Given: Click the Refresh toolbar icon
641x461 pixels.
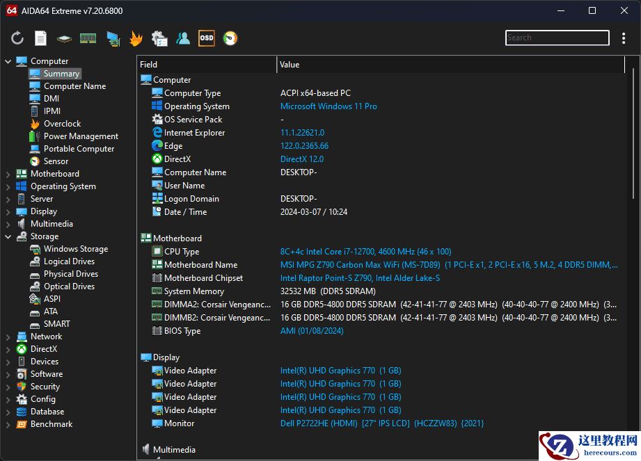Looking at the screenshot, I should tap(17, 38).
